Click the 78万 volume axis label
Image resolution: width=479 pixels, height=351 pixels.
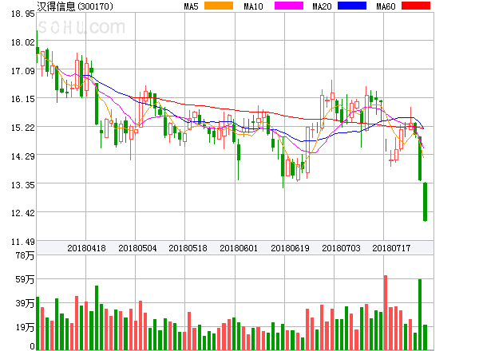25,255
